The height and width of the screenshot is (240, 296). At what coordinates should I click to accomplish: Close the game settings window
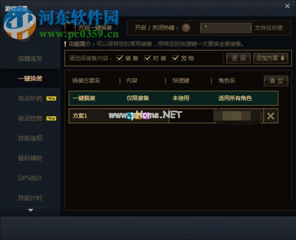(287, 6)
